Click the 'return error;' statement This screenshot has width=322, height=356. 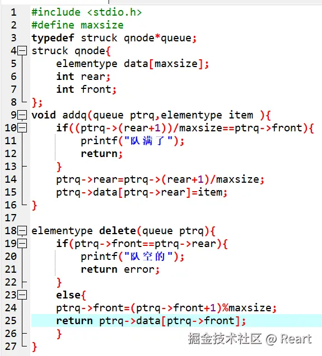pos(120,269)
